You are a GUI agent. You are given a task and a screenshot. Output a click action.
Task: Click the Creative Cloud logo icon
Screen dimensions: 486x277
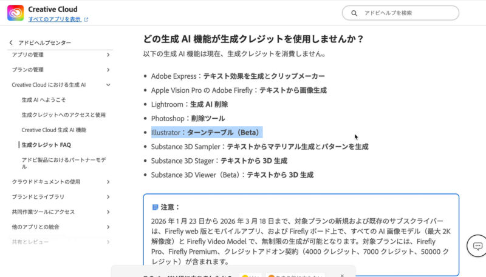click(x=16, y=13)
